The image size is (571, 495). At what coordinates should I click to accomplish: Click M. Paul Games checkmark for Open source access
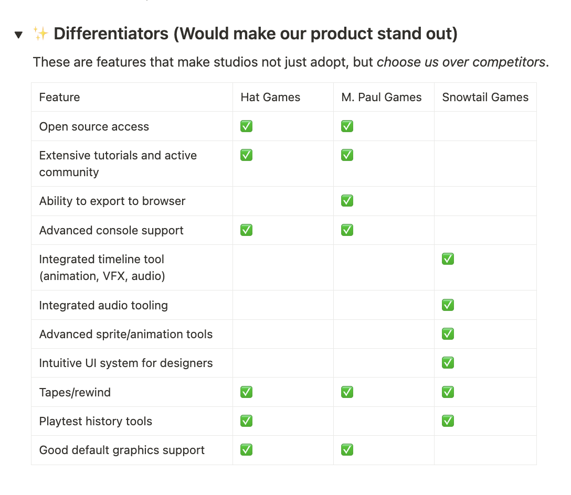[x=347, y=126]
